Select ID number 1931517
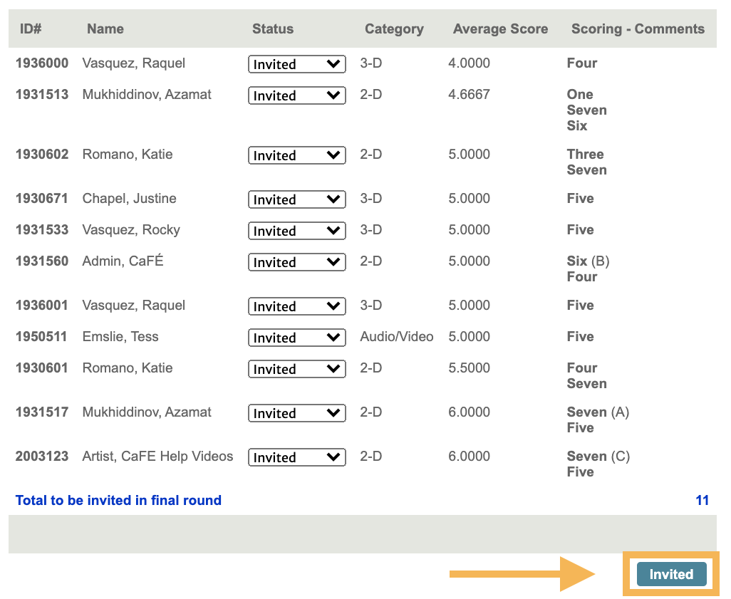Viewport: 731px width, 599px height. click(x=42, y=412)
